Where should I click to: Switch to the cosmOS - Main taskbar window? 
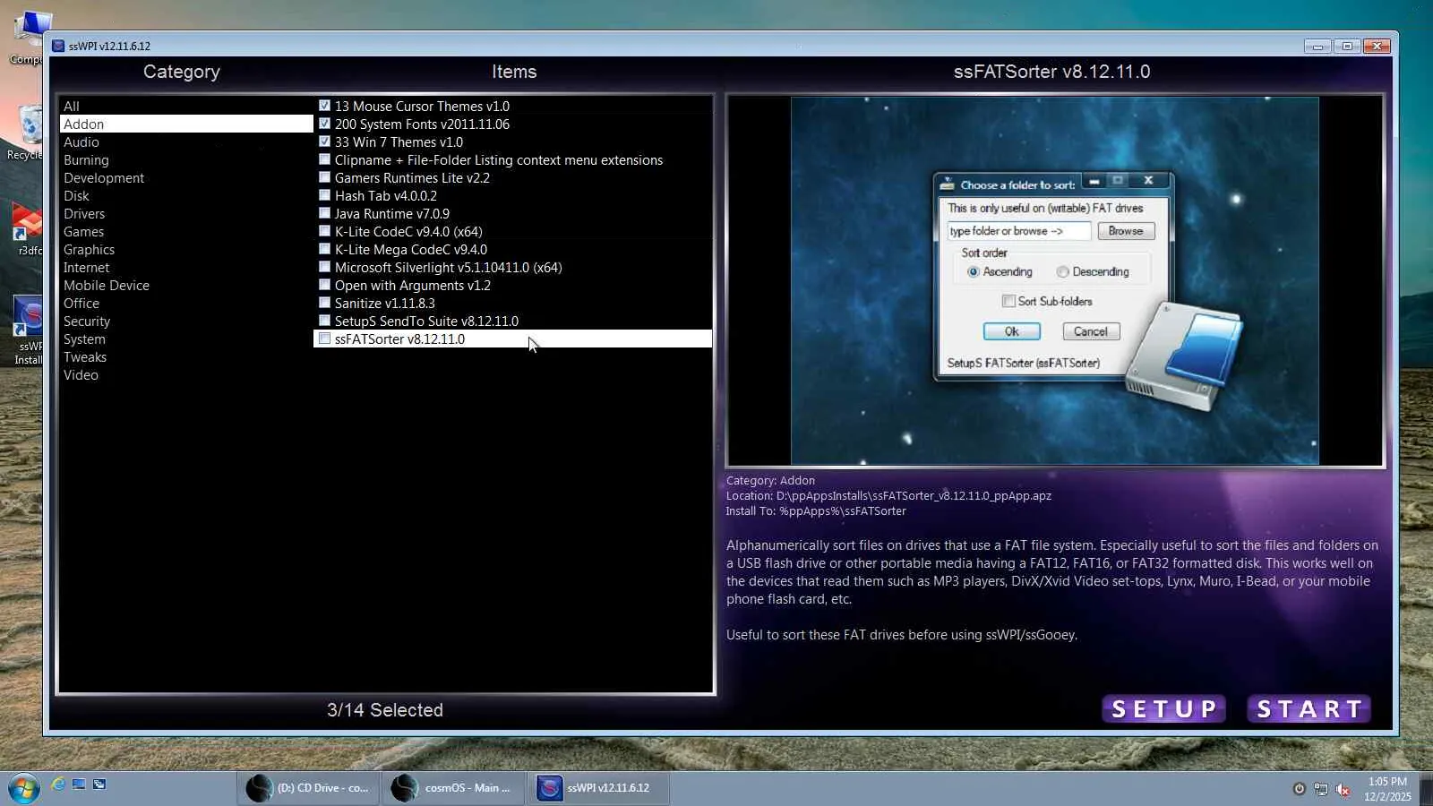(x=453, y=788)
